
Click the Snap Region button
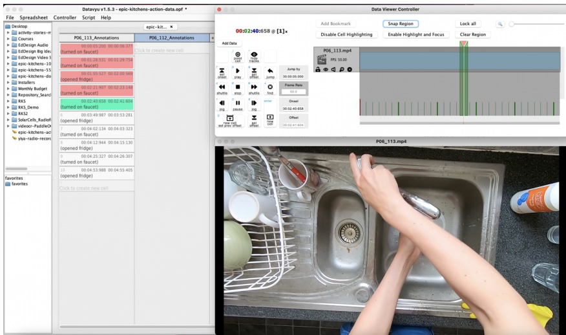[x=401, y=24]
